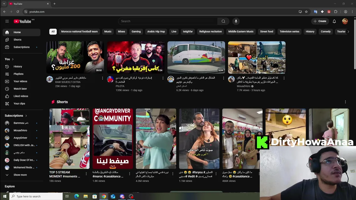The height and width of the screenshot is (200, 356).
Task: Select the History filter chip
Action: pyautogui.click(x=310, y=32)
